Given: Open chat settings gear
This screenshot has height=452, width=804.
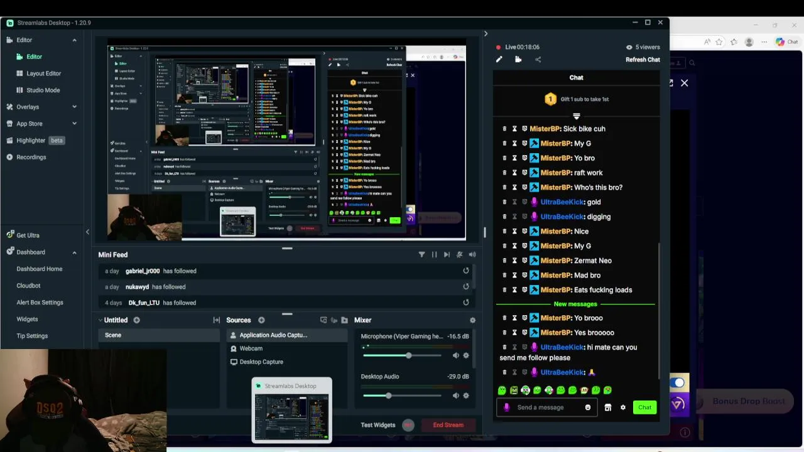Looking at the screenshot, I should pyautogui.click(x=623, y=407).
